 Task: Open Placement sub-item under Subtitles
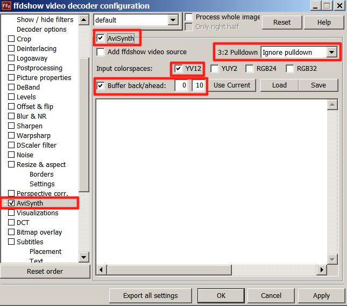[45, 251]
